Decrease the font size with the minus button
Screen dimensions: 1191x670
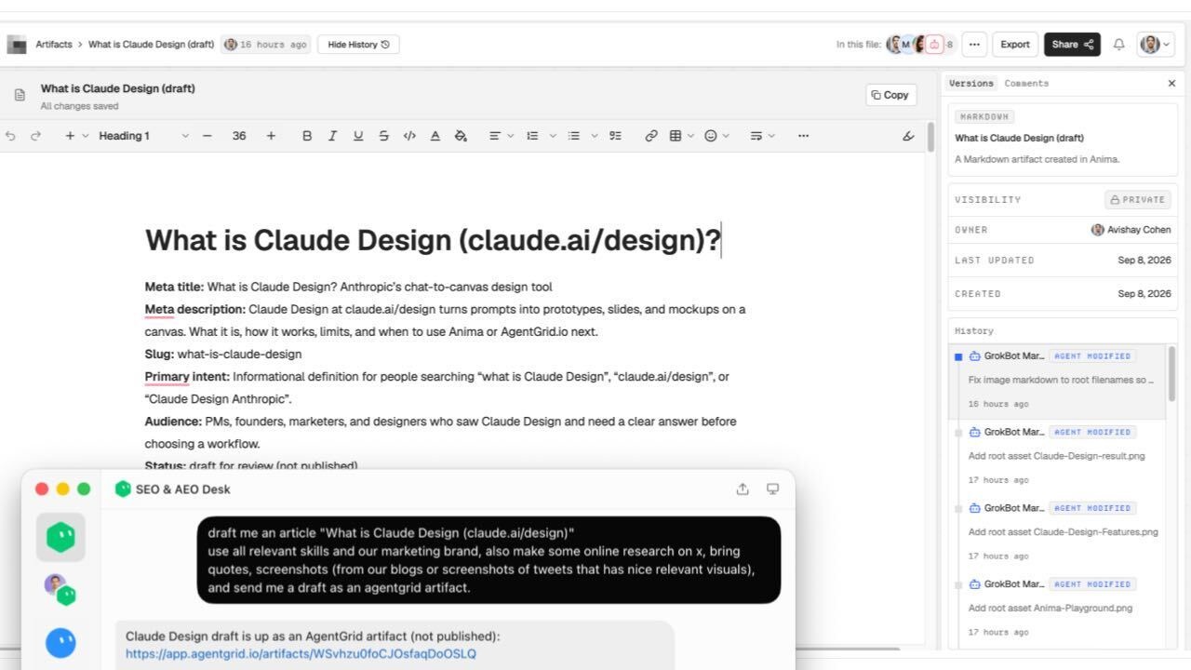[x=207, y=136]
